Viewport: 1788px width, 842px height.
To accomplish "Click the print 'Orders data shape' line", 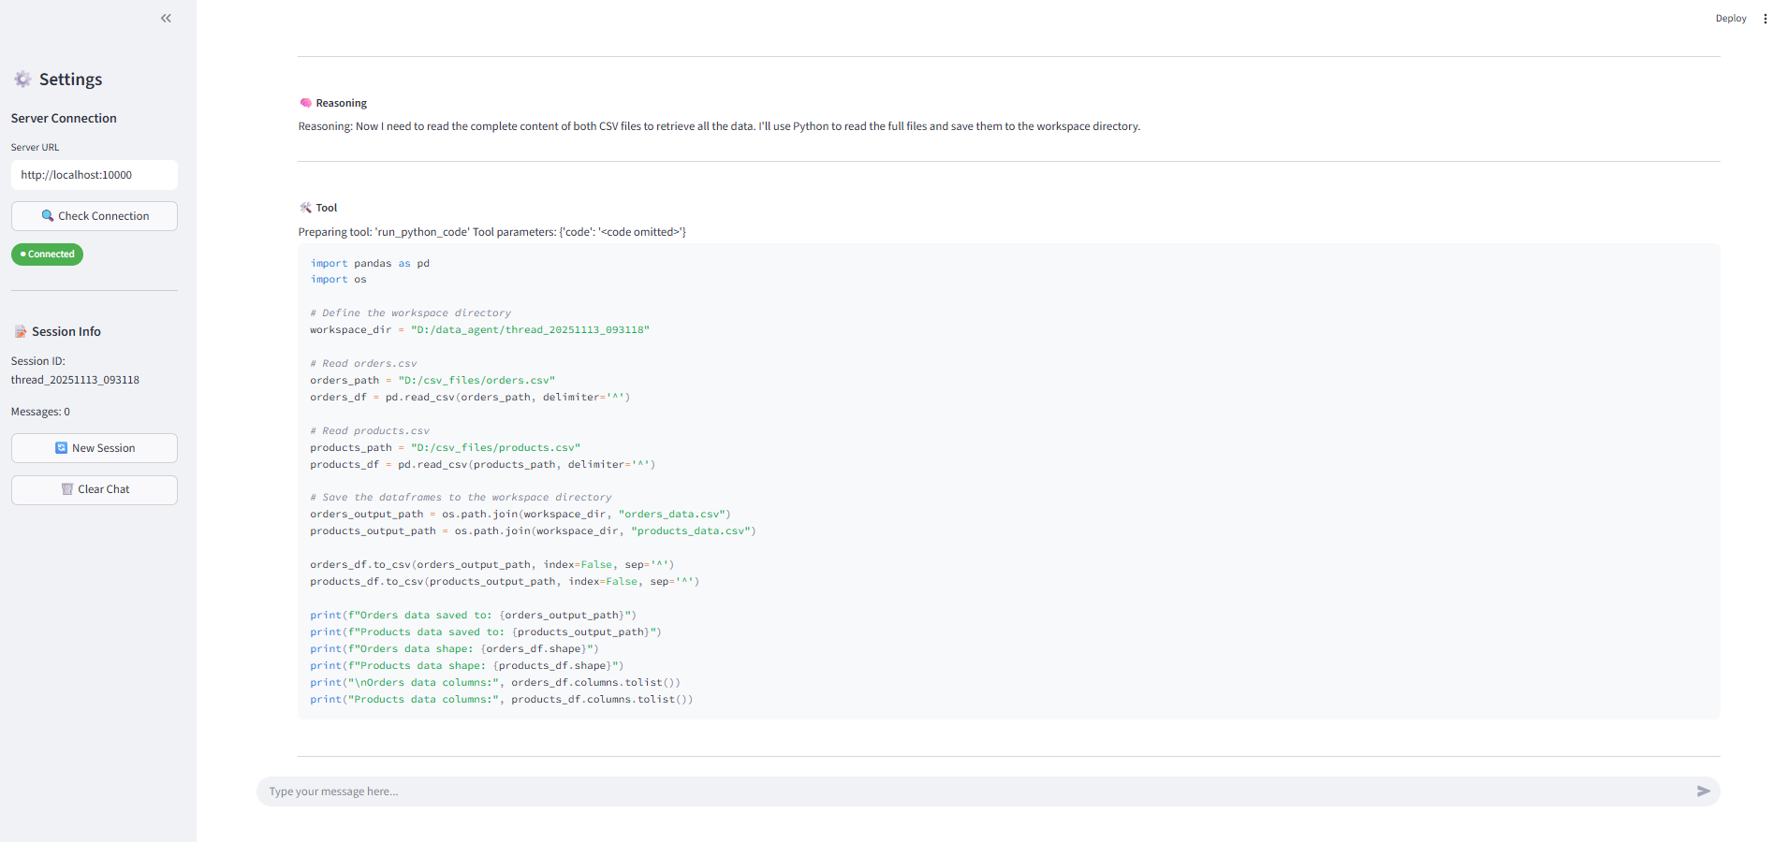I will (454, 649).
